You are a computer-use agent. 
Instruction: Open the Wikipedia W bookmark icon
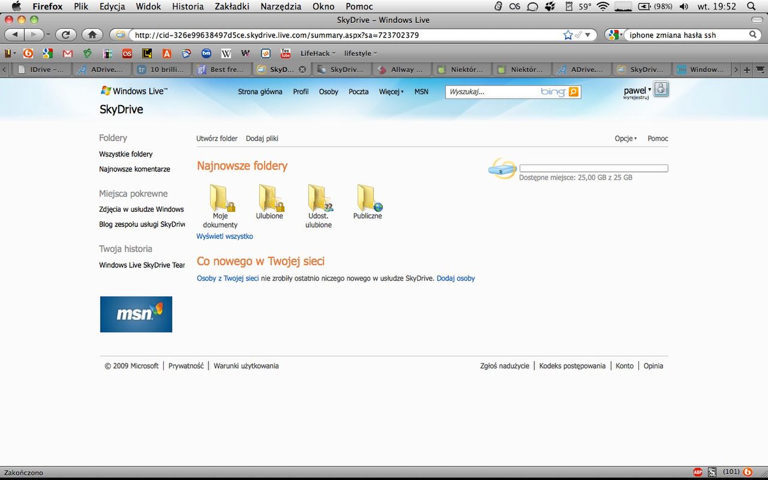point(226,53)
